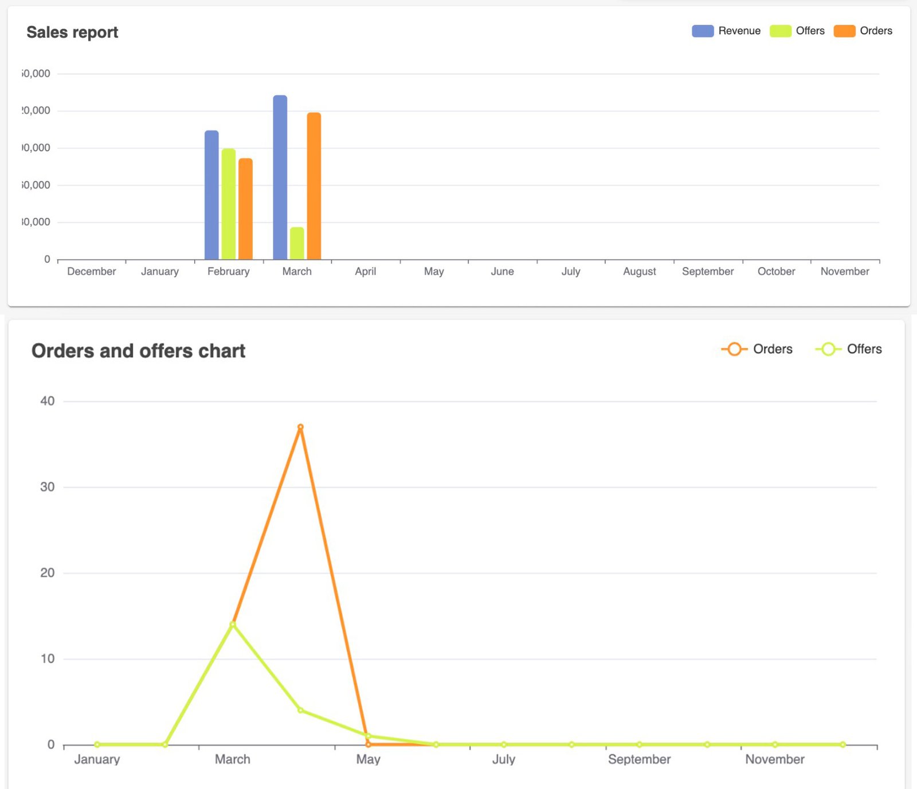The image size is (917, 789).
Task: Hide Offers line in the line chart legend
Action: [848, 349]
